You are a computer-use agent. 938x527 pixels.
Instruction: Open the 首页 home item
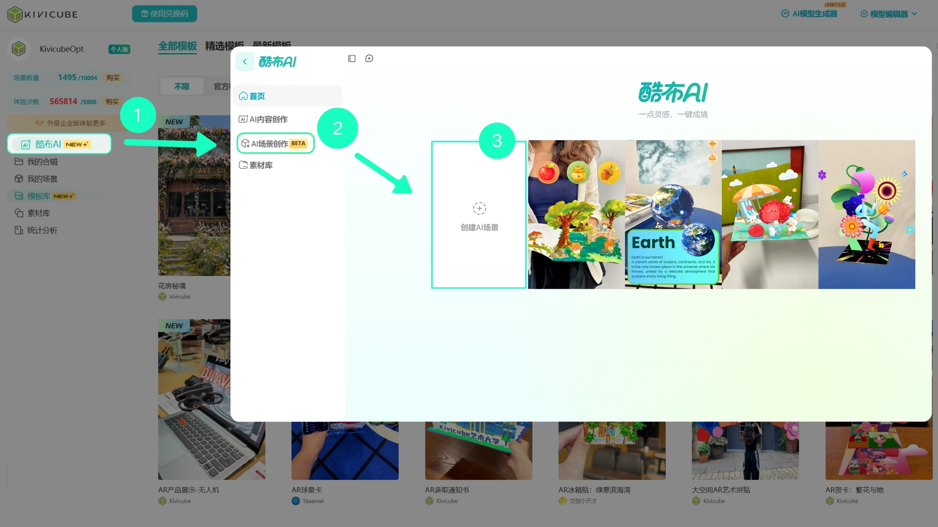click(x=288, y=96)
